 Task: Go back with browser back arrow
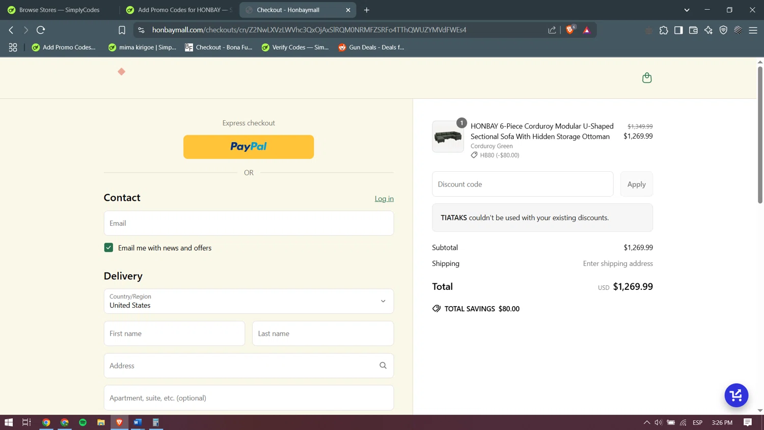(x=11, y=30)
